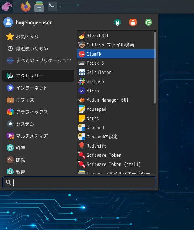The width and height of the screenshot is (194, 230).
Task: Click the clock icon for 最近使ったもの
Action: click(x=10, y=48)
